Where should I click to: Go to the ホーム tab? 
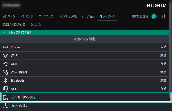[9, 16]
